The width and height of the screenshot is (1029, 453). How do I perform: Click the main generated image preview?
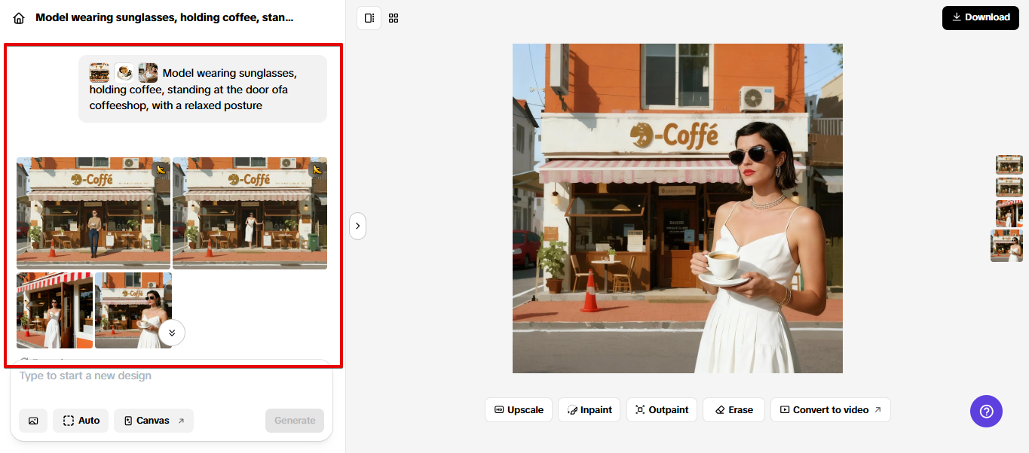678,208
